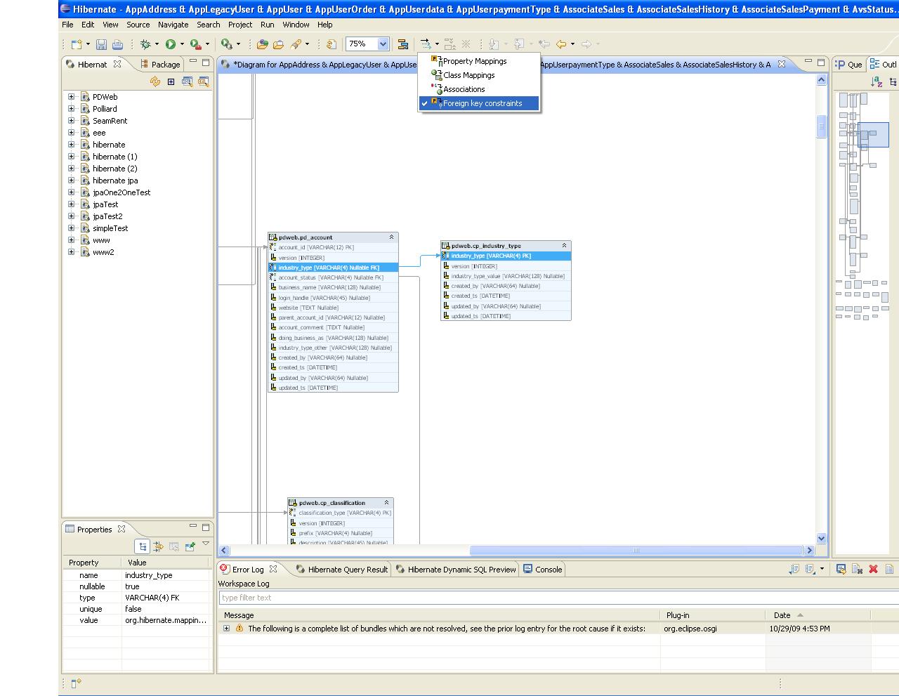Collapse the pdweb.pd_account table box
This screenshot has width=899, height=696.
391,237
